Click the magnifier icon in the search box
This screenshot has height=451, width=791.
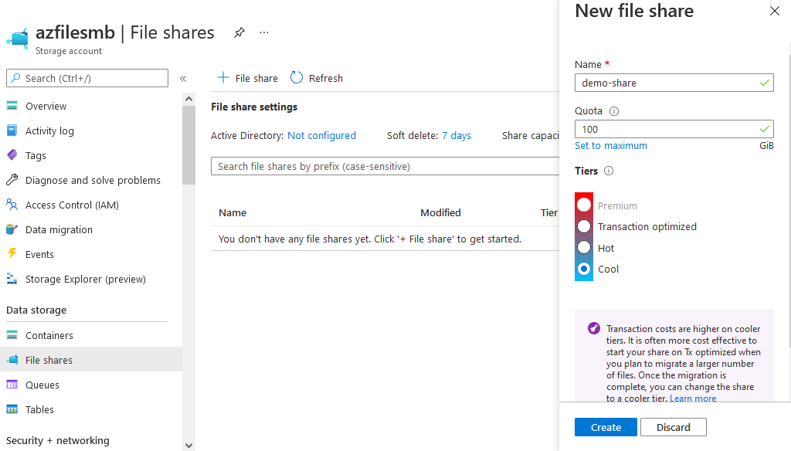pyautogui.click(x=16, y=78)
